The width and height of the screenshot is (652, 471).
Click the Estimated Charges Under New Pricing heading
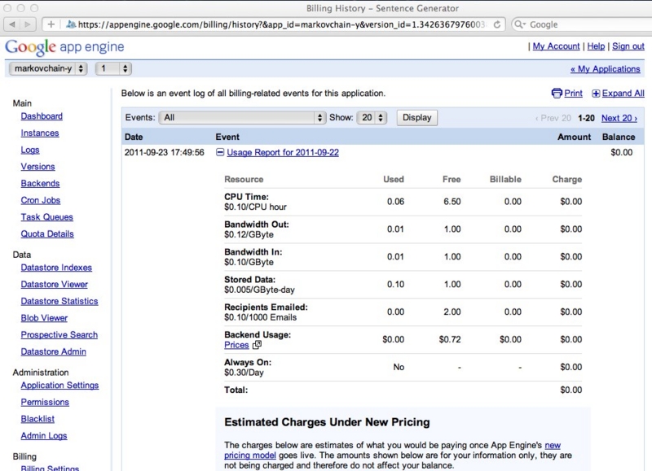tap(327, 422)
